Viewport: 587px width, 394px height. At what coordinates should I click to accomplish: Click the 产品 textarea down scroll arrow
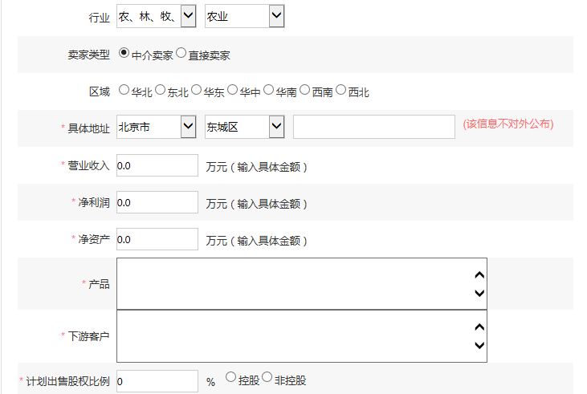pyautogui.click(x=479, y=293)
